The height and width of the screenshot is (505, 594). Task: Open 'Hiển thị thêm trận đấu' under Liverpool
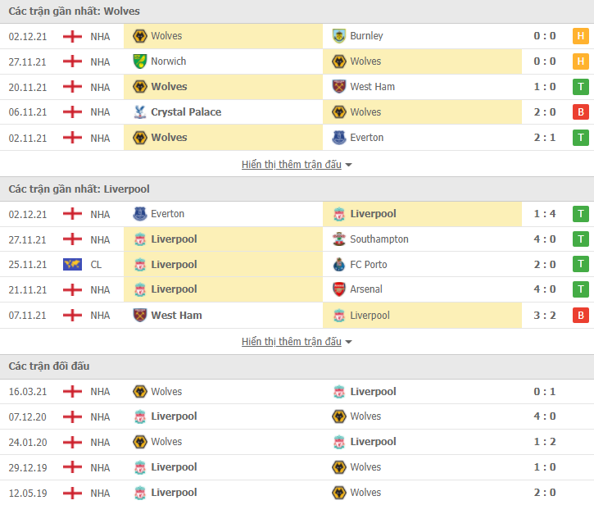(x=292, y=342)
